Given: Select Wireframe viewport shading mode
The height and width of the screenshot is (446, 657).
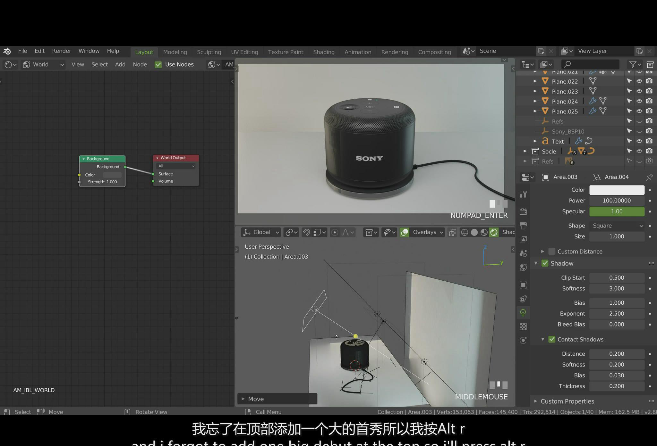Looking at the screenshot, I should pos(464,232).
